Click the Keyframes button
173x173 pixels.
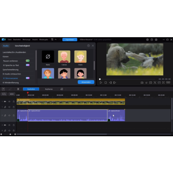click(49, 89)
